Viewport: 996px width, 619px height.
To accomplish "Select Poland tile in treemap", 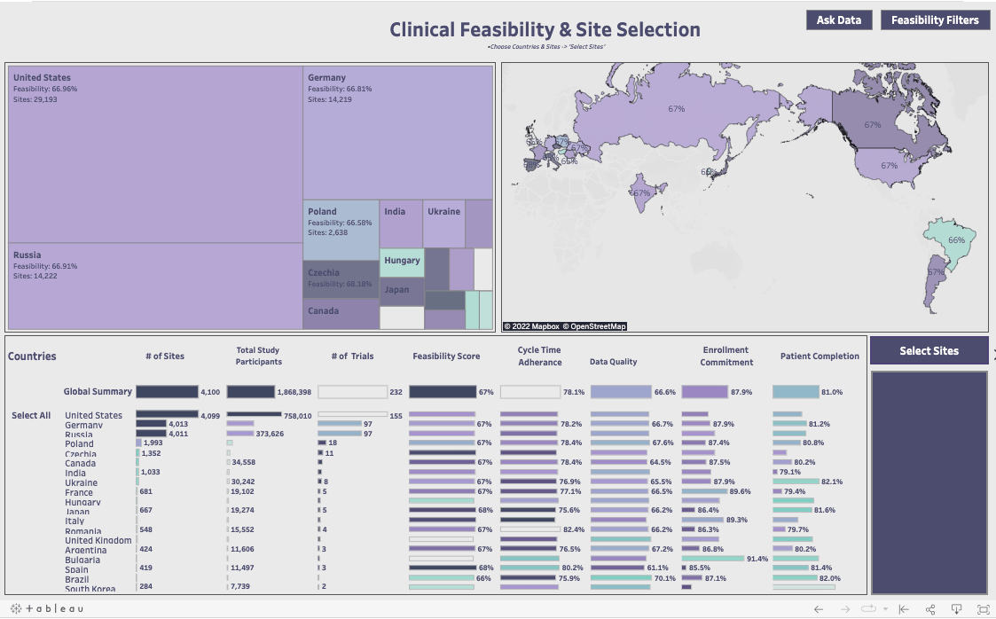I will coord(341,230).
